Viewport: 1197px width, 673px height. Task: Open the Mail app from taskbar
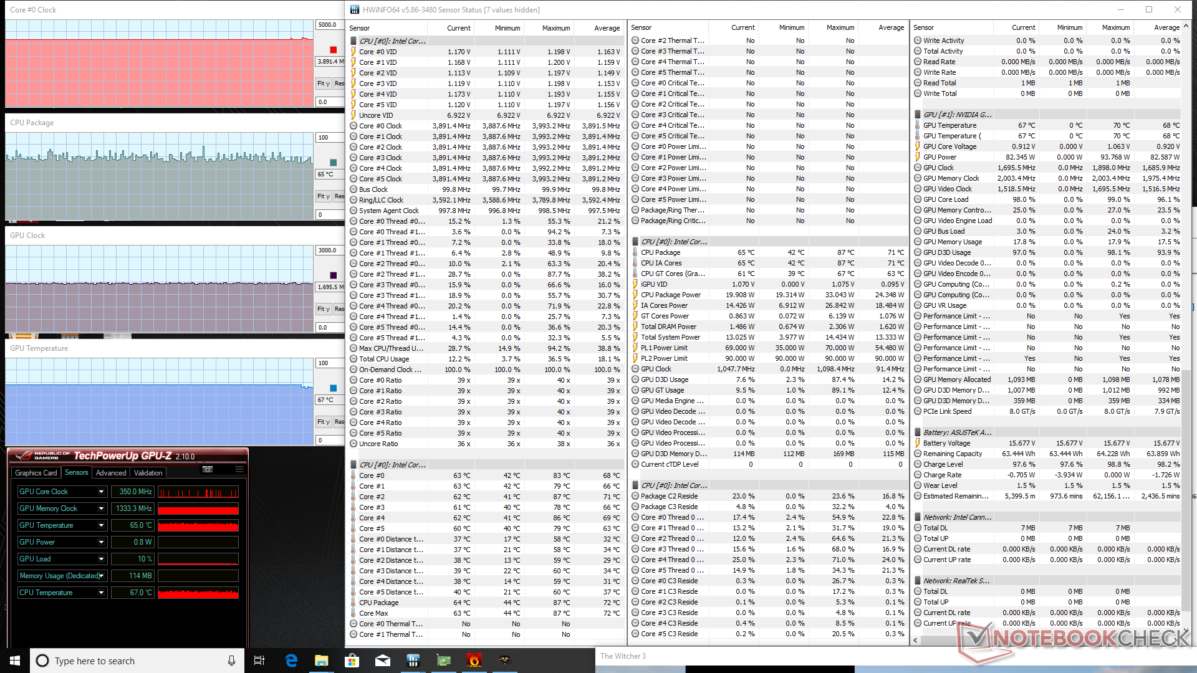pos(383,661)
